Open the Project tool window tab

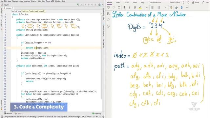coord(1,12)
